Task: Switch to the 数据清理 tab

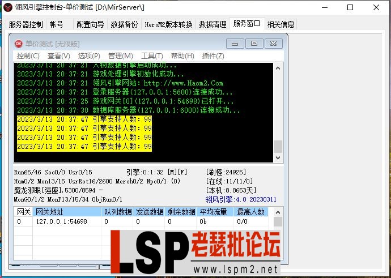Action: pyautogui.click(x=212, y=24)
